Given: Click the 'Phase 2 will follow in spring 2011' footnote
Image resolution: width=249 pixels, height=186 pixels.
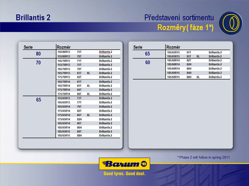Looking at the screenshot, I should pos(204,157).
